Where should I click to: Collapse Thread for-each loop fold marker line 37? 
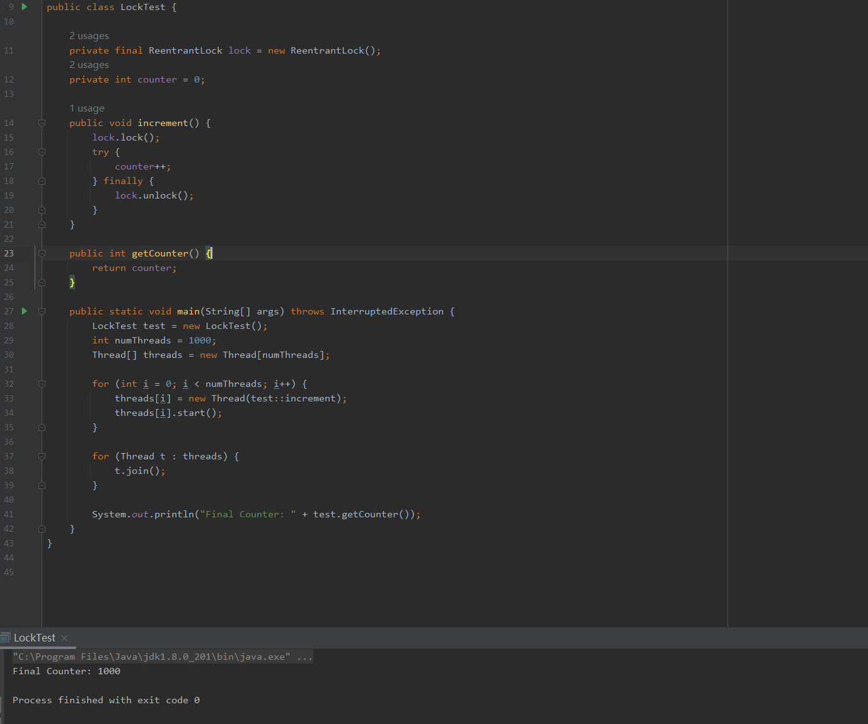(42, 456)
